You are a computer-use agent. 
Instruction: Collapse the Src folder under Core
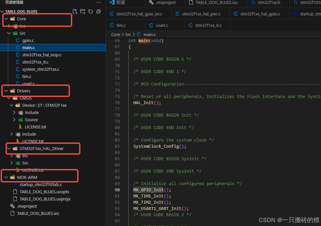tap(9, 33)
